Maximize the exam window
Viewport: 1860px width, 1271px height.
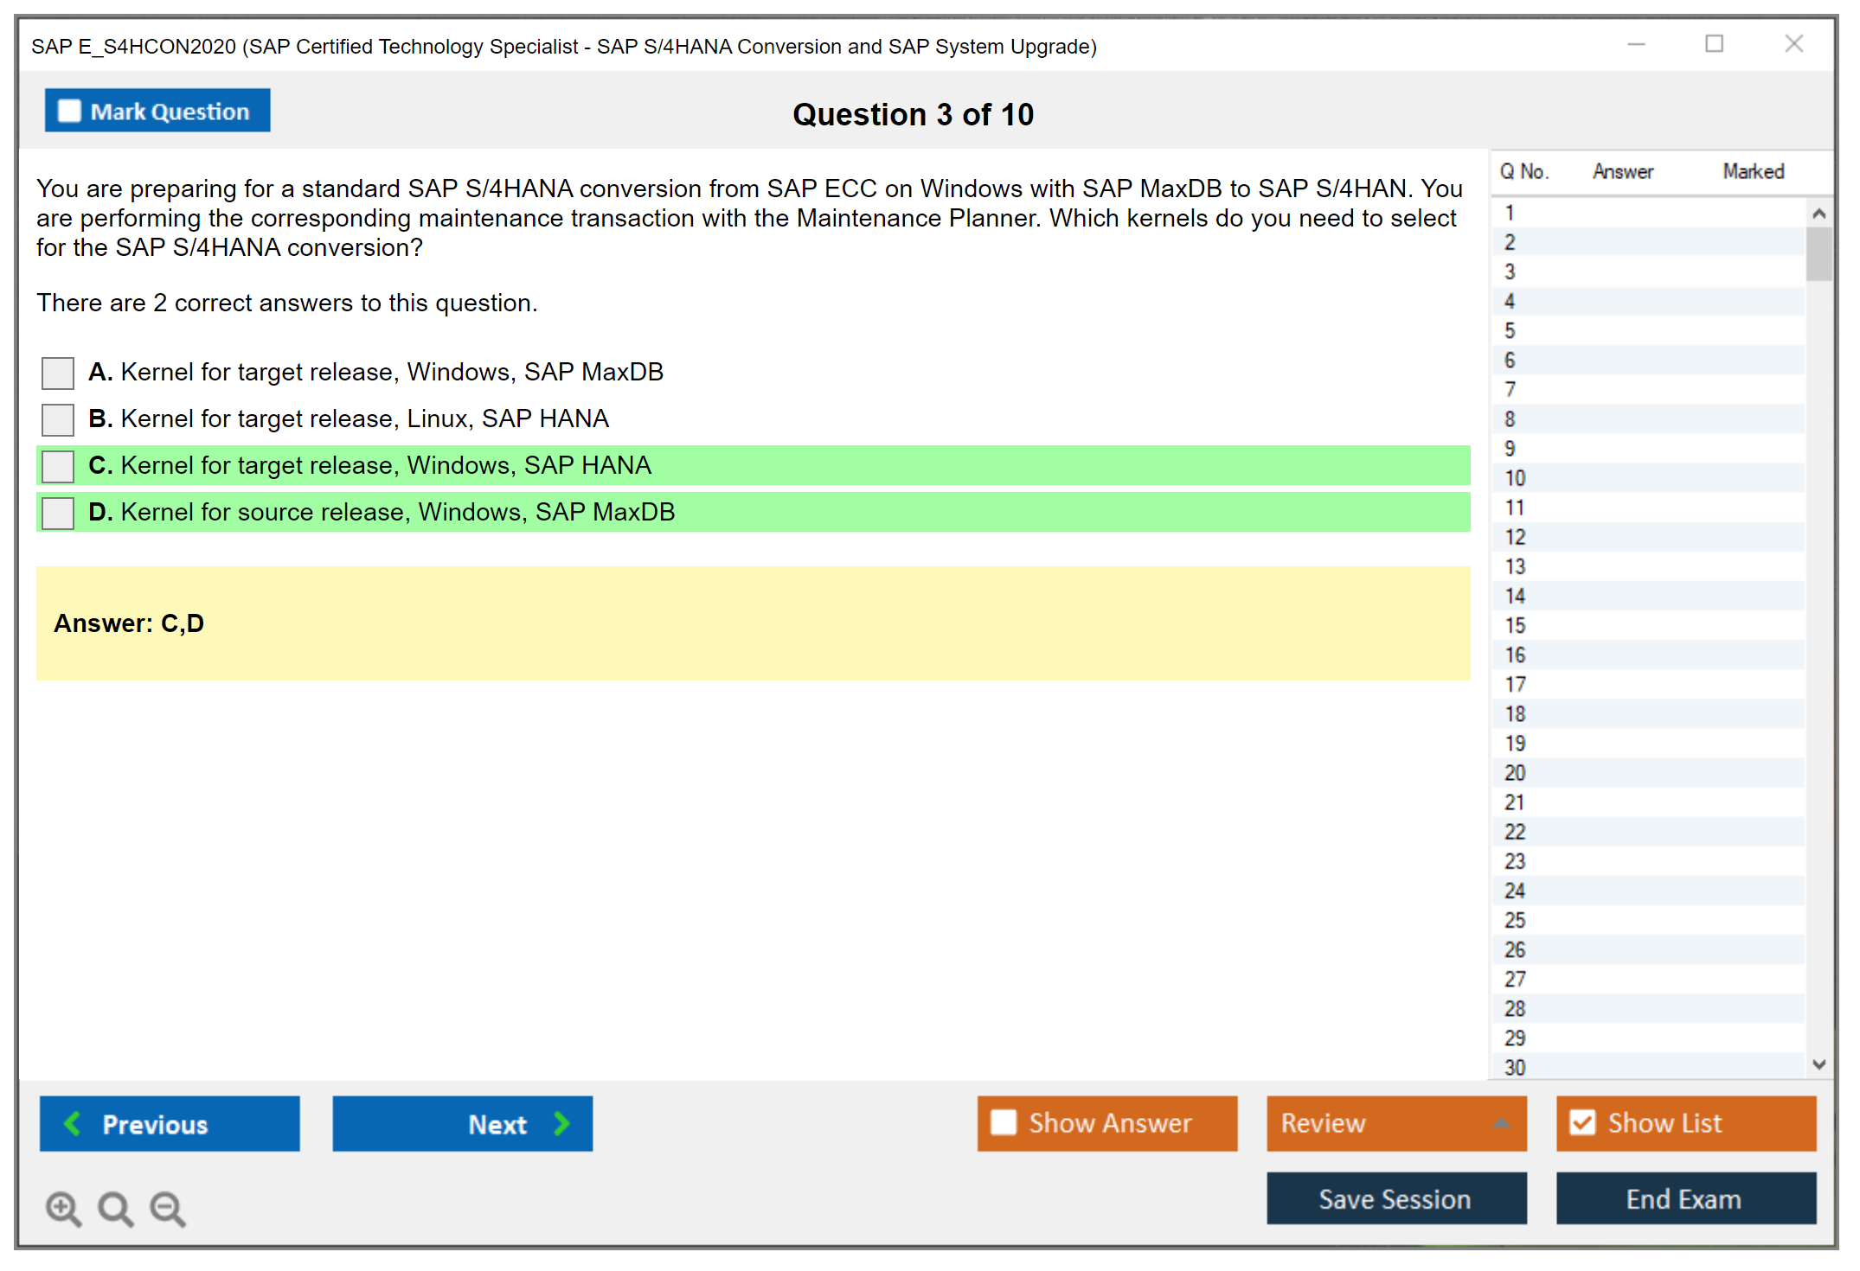click(1714, 44)
